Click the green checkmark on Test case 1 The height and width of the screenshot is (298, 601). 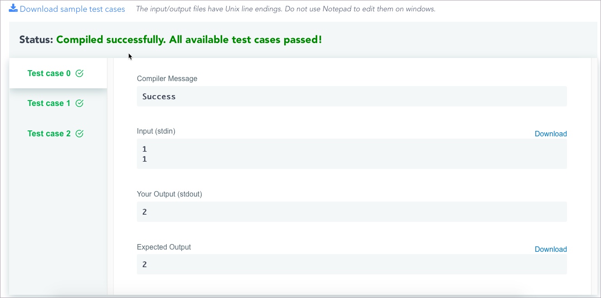pyautogui.click(x=79, y=103)
